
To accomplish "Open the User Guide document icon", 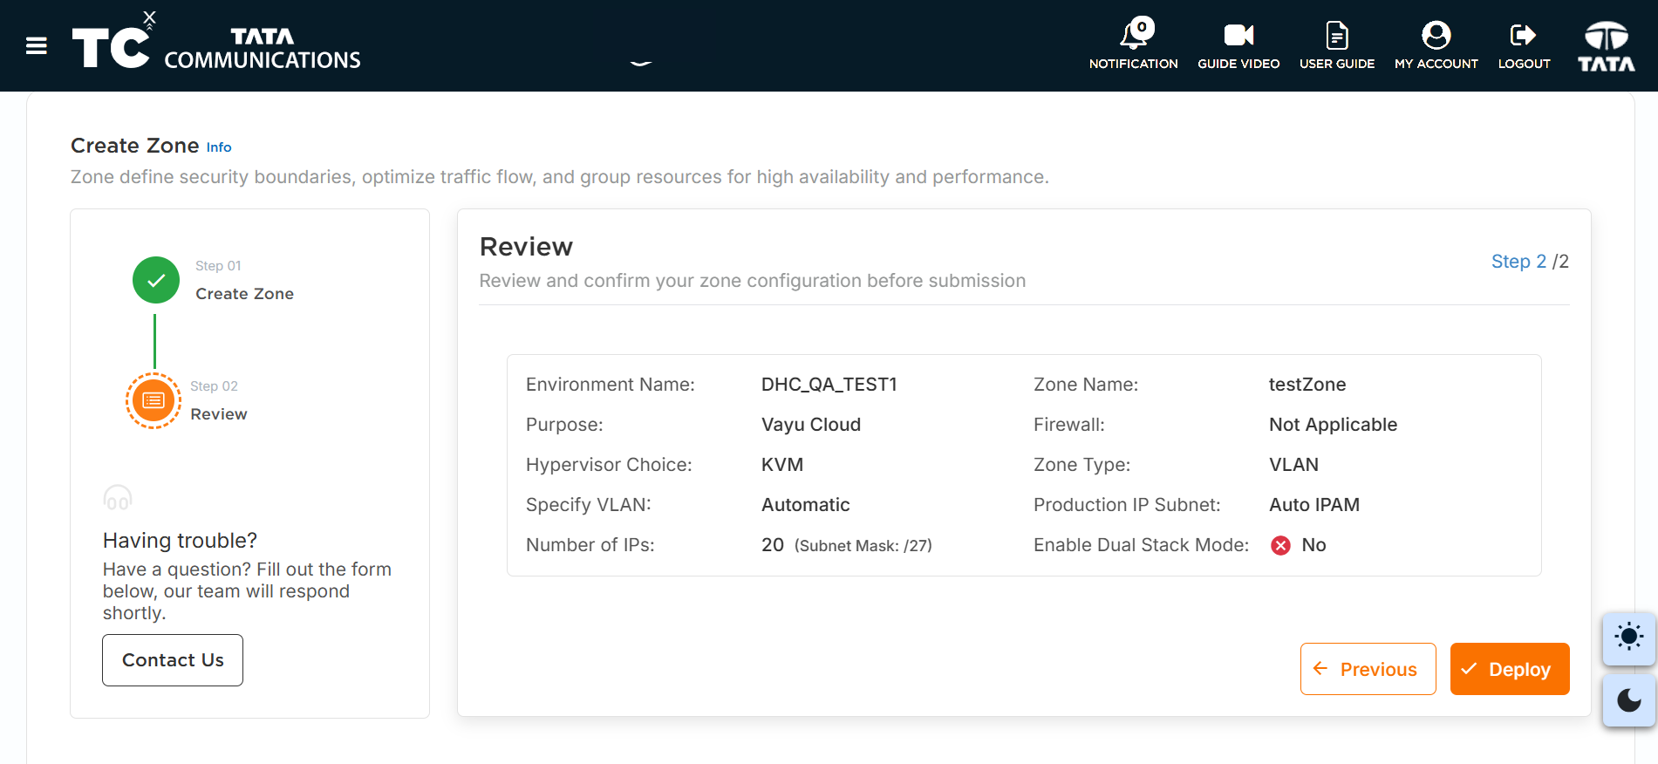I will pos(1337,35).
